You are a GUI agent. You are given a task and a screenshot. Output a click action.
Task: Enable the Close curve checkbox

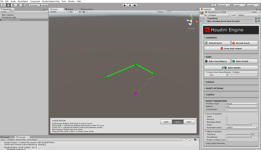(227, 117)
